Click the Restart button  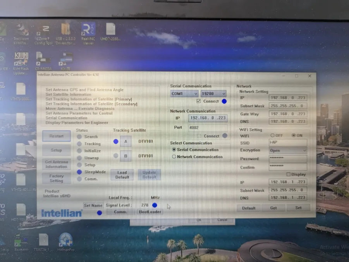point(56,136)
